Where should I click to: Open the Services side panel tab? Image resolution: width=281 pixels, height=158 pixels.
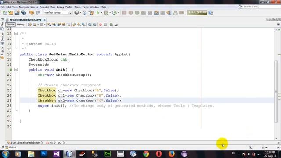coord(2,39)
